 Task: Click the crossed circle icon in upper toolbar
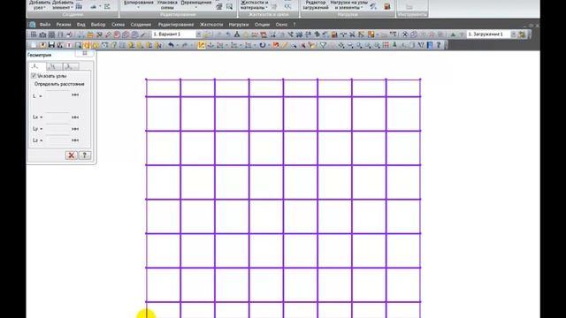[405, 34]
